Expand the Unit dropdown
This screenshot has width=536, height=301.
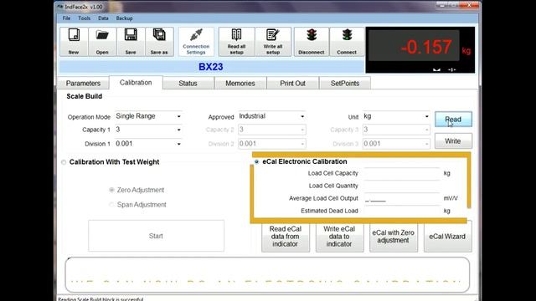[x=426, y=116]
